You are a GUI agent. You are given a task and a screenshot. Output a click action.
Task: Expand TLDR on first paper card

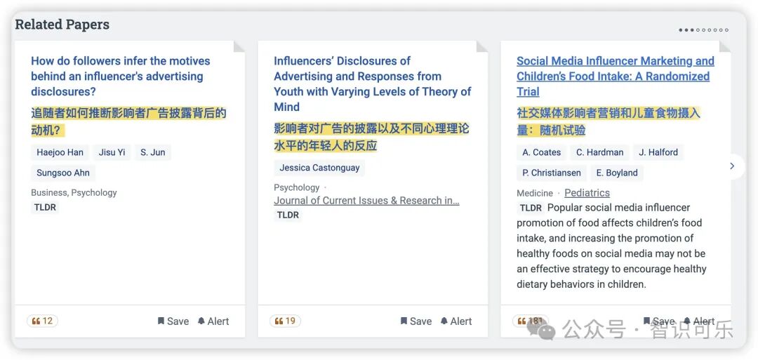tap(45, 207)
